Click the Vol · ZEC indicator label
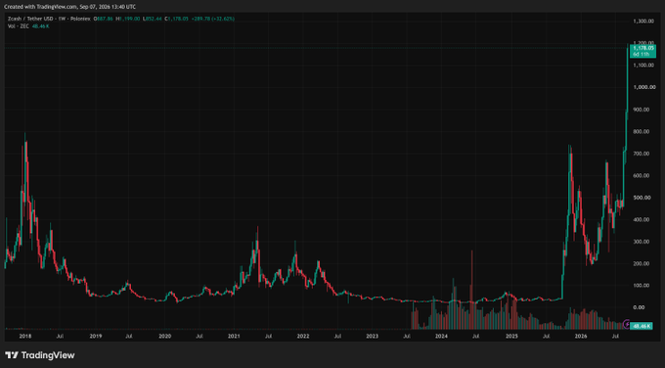This screenshot has width=665, height=368. click(19, 26)
